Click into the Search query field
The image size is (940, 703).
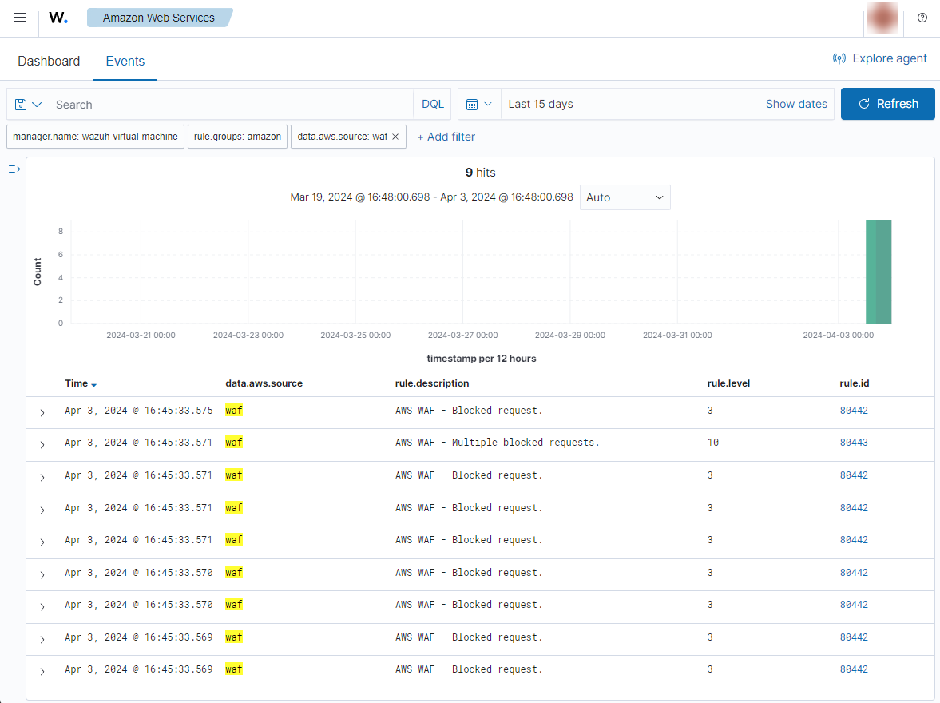(x=232, y=105)
